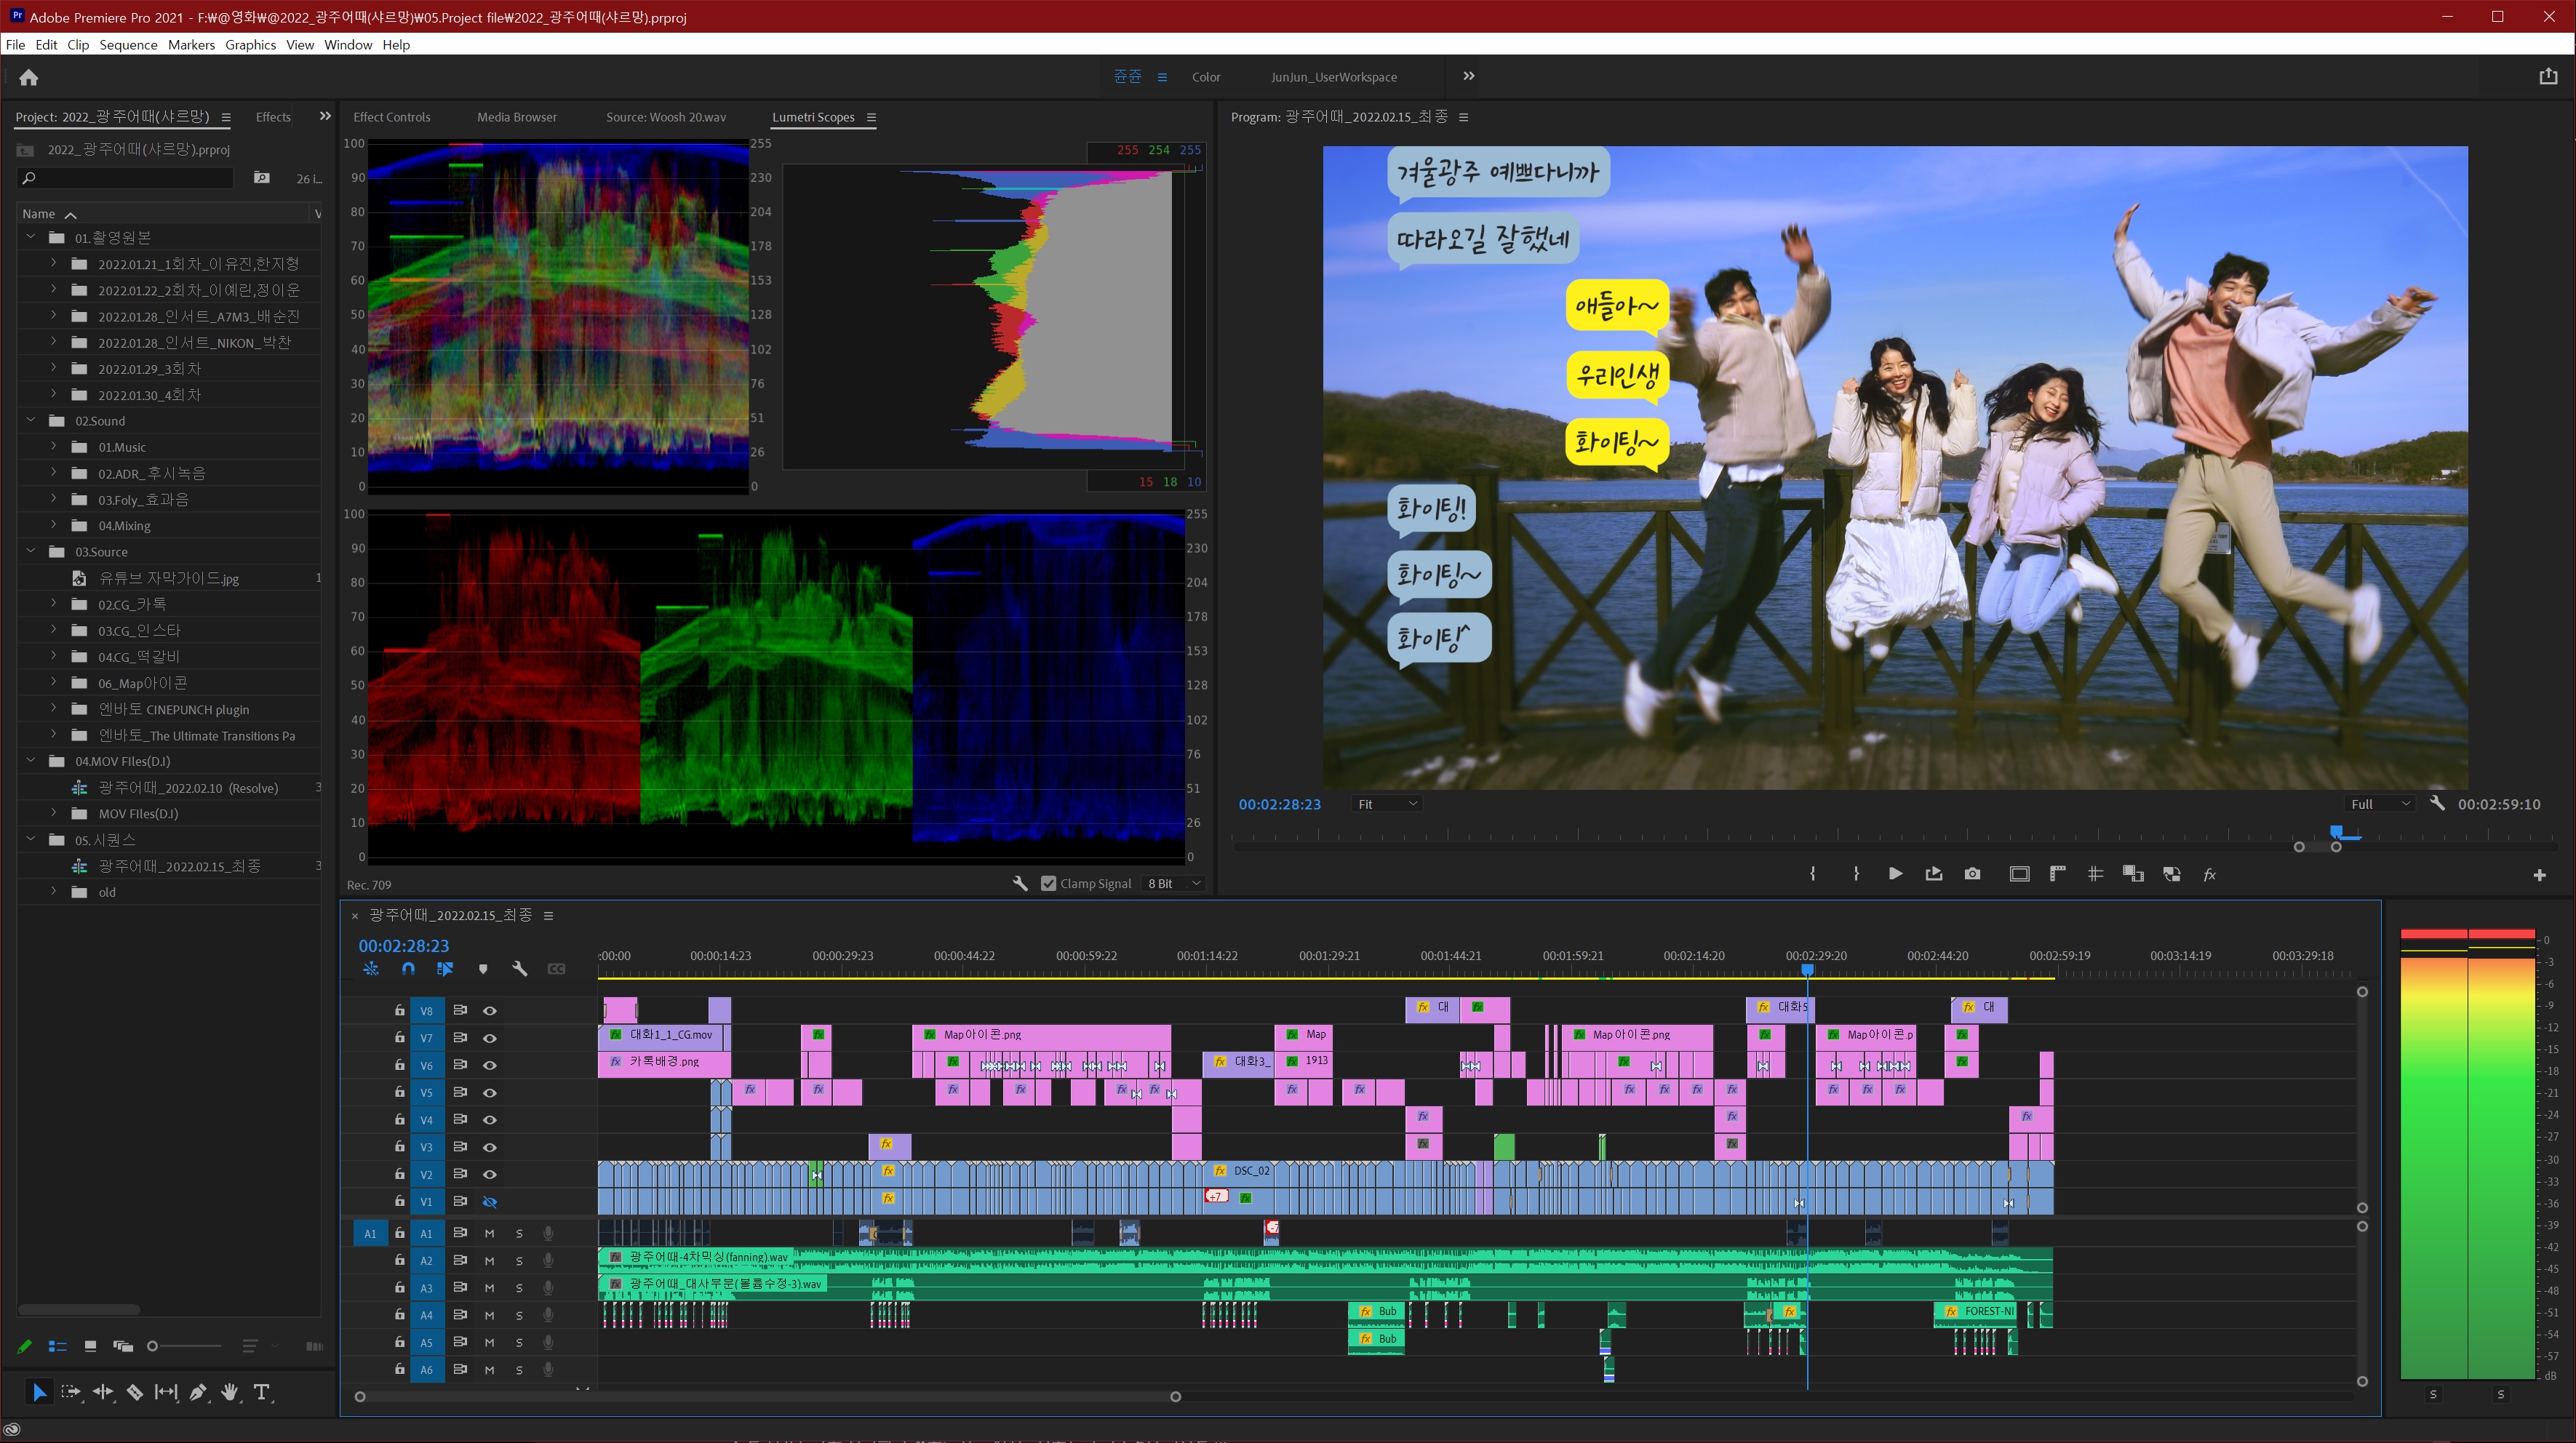Open timeline wrench display settings

point(519,968)
